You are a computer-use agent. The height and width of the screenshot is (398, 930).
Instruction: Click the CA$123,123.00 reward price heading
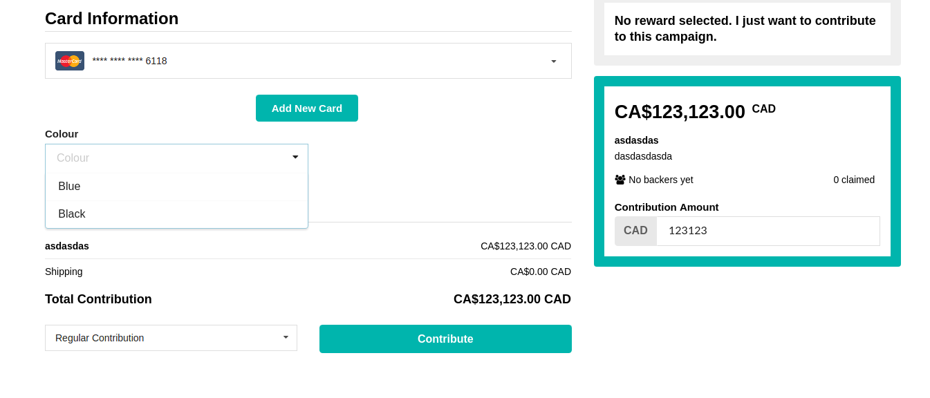click(x=680, y=111)
